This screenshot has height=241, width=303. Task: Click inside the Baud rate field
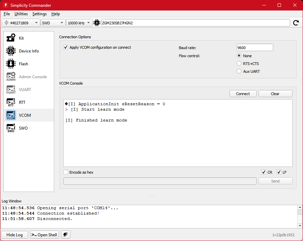(x=254, y=47)
